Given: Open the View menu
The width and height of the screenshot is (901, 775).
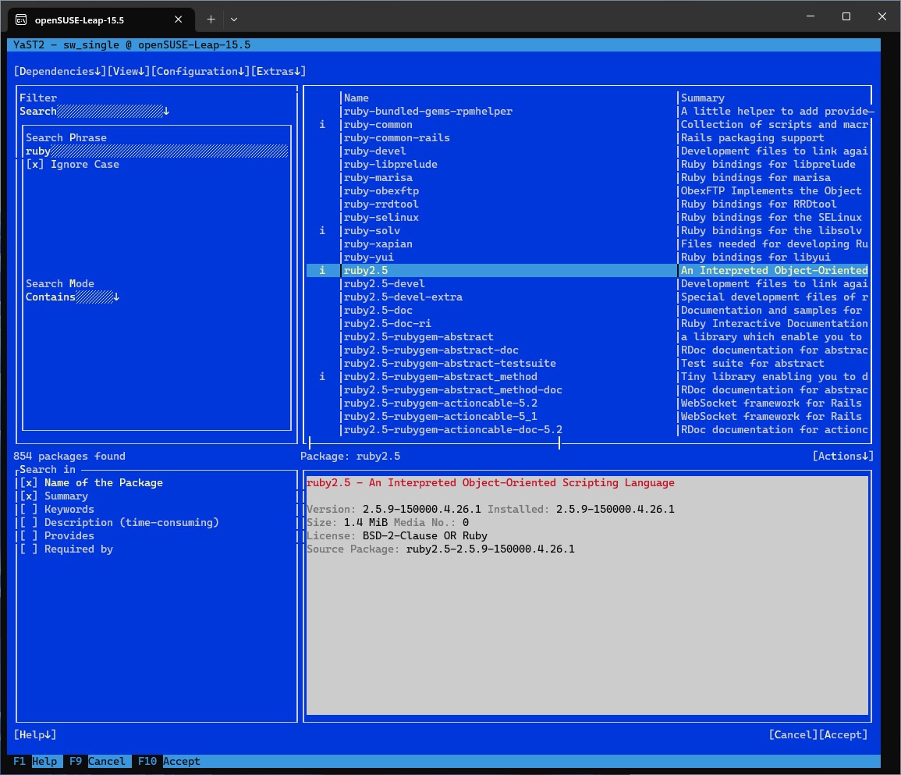Looking at the screenshot, I should click(x=129, y=71).
